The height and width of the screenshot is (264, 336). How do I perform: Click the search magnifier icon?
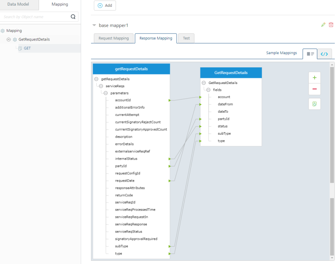tap(73, 17)
